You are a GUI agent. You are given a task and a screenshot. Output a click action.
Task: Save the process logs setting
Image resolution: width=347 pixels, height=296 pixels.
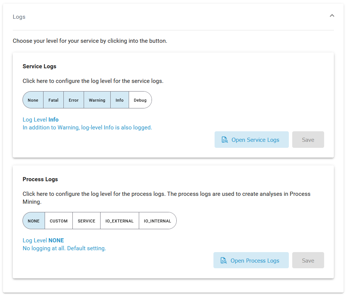coord(308,260)
